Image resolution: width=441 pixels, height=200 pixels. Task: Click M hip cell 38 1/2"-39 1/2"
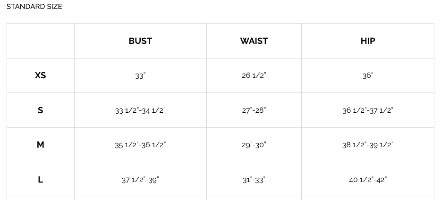pos(368,145)
